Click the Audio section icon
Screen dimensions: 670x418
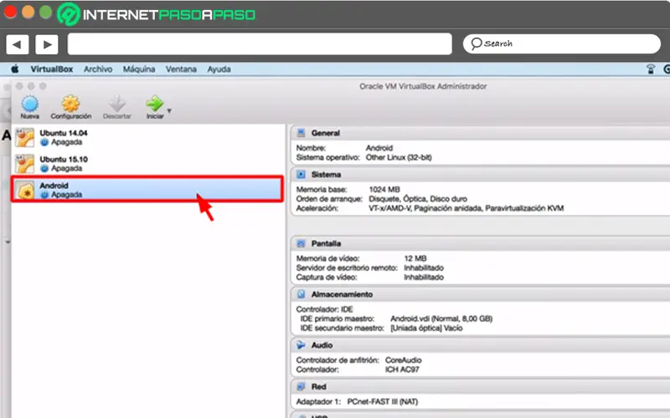pos(301,345)
